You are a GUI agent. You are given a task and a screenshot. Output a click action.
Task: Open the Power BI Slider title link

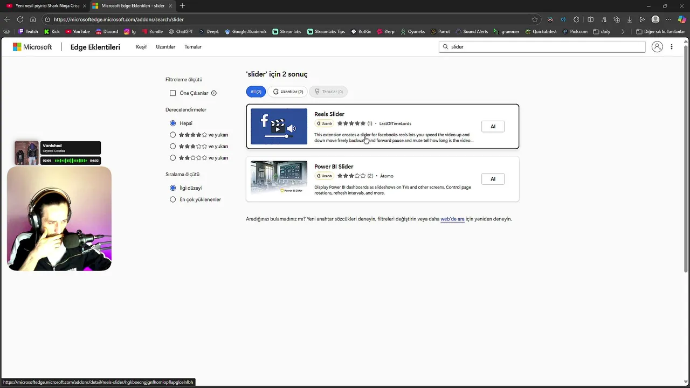(x=334, y=167)
